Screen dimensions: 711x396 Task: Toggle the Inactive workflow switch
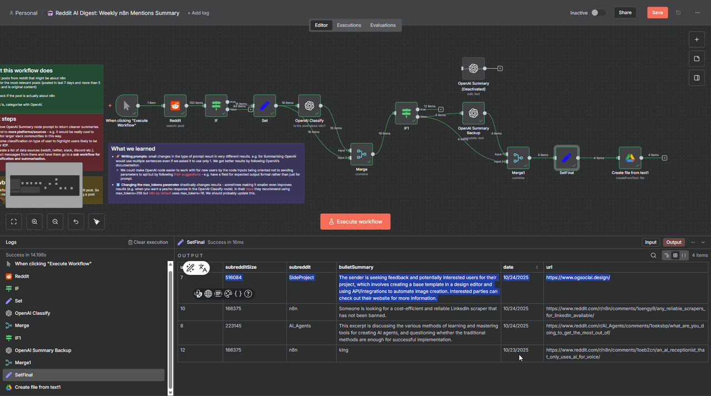(598, 13)
